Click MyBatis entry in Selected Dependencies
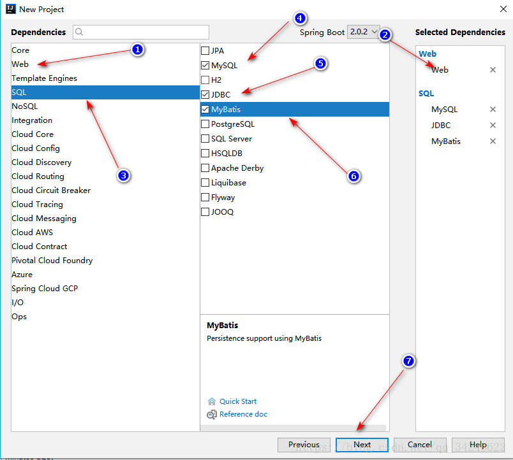The height and width of the screenshot is (460, 513). pyautogui.click(x=445, y=141)
